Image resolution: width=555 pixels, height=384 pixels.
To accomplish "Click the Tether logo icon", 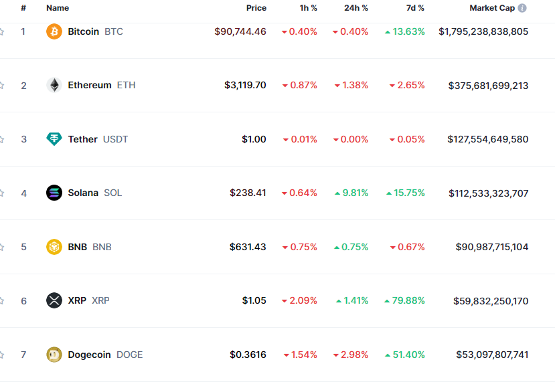I will click(x=54, y=139).
